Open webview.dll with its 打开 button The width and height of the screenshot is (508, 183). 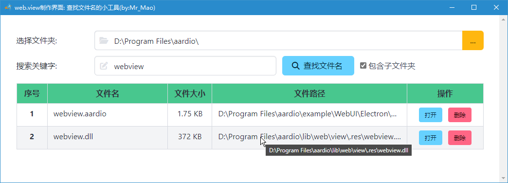(430, 138)
